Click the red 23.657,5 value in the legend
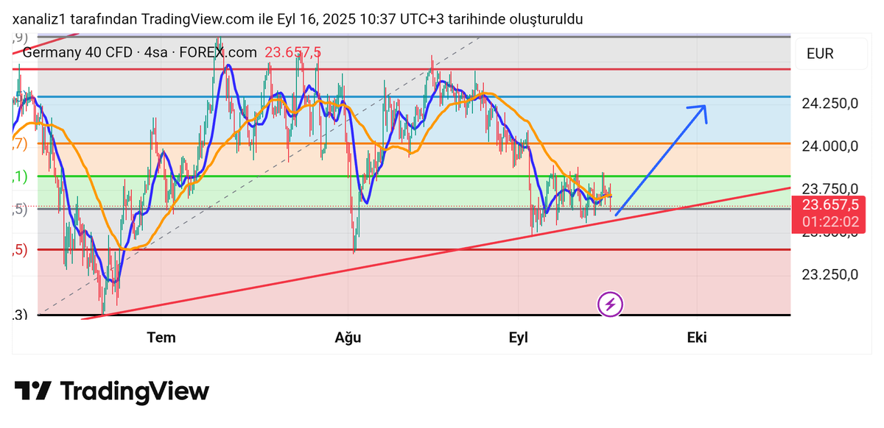 (x=295, y=52)
